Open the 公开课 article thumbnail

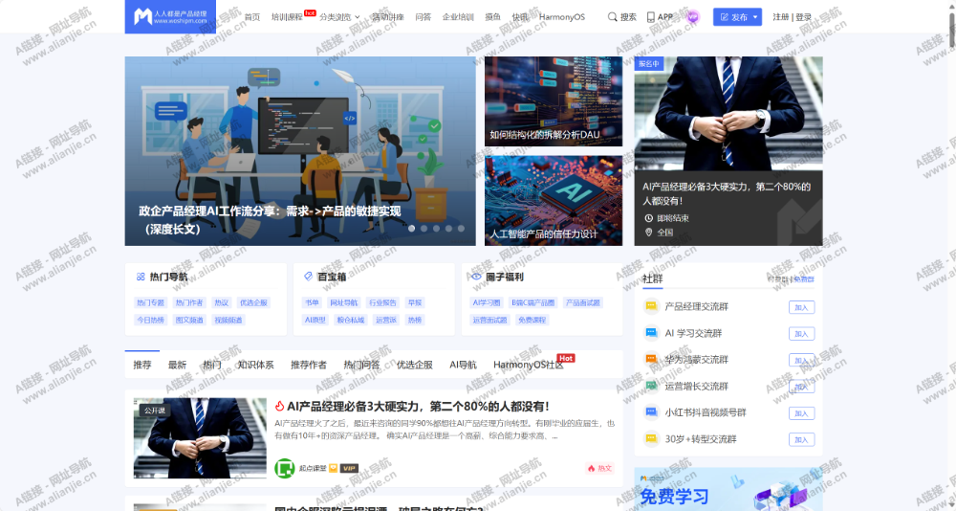(x=200, y=438)
